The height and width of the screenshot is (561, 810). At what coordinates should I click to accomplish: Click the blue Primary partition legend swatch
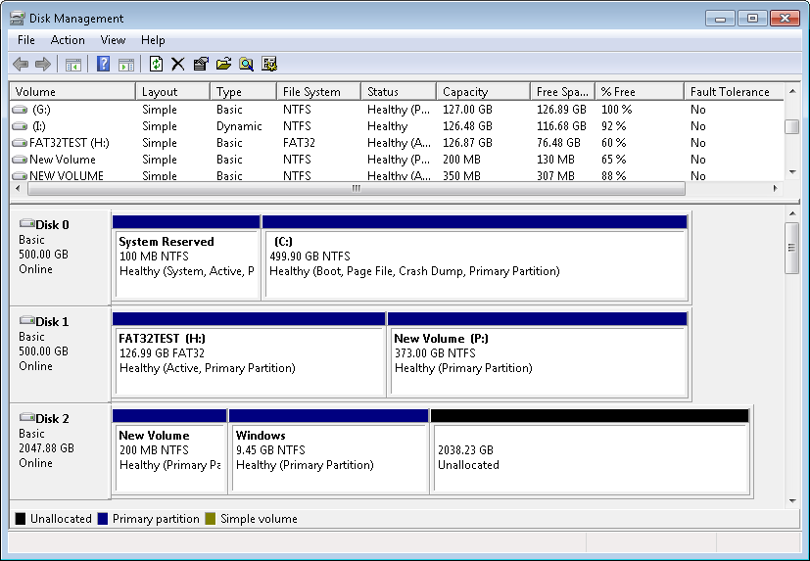[103, 519]
